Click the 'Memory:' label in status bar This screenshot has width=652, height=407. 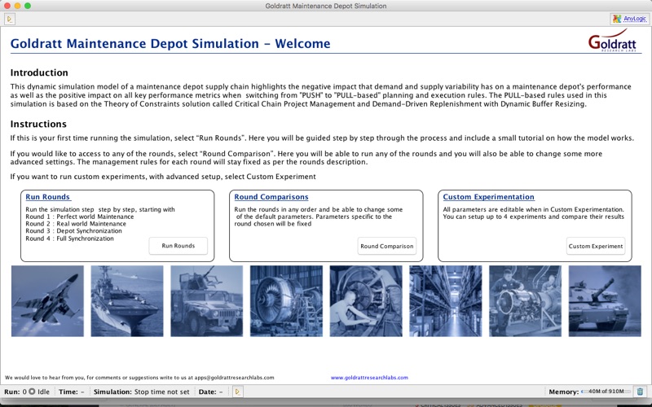563,392
